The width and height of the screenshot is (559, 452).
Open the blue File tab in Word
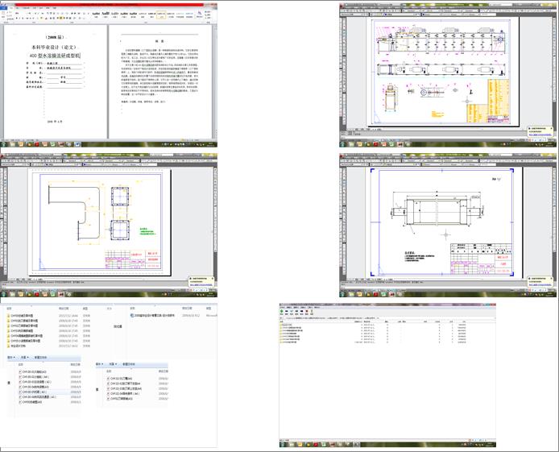[x=3, y=7]
